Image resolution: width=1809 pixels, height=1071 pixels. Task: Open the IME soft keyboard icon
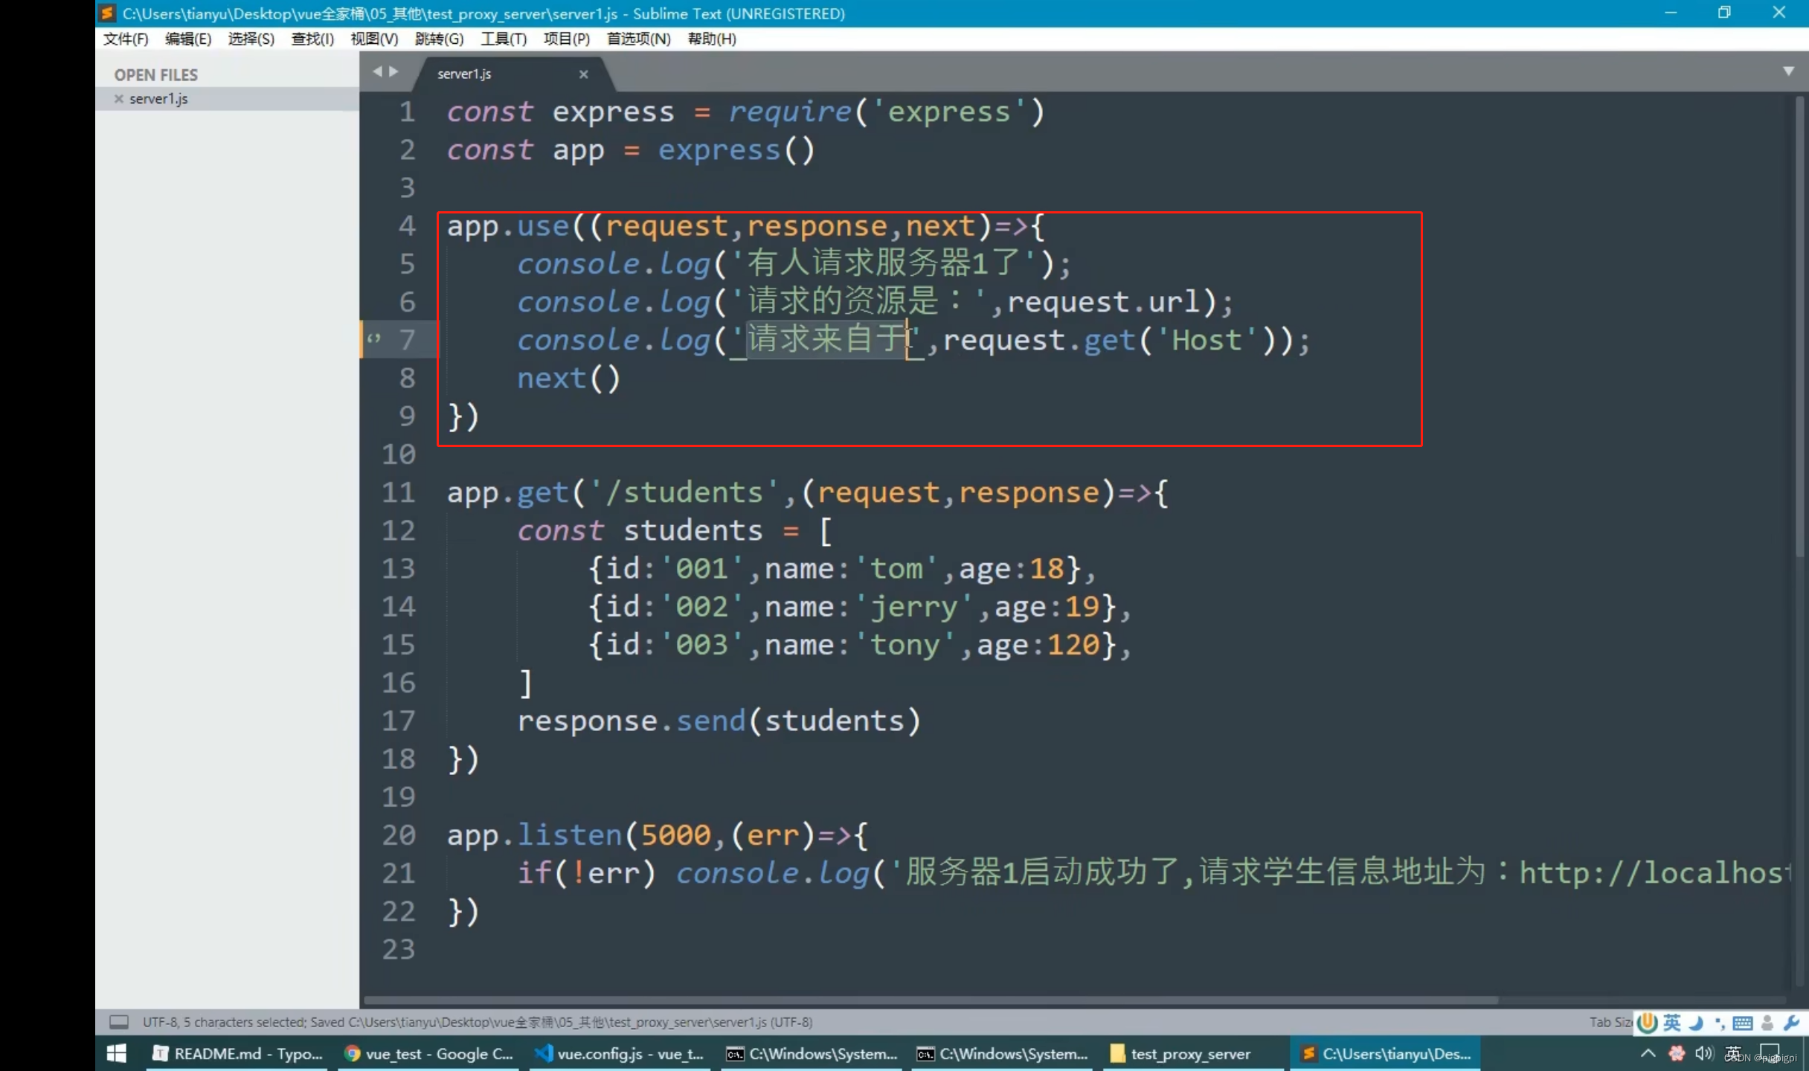(x=1743, y=1023)
